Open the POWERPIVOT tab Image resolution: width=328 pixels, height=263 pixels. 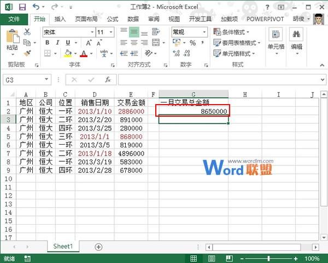point(265,19)
